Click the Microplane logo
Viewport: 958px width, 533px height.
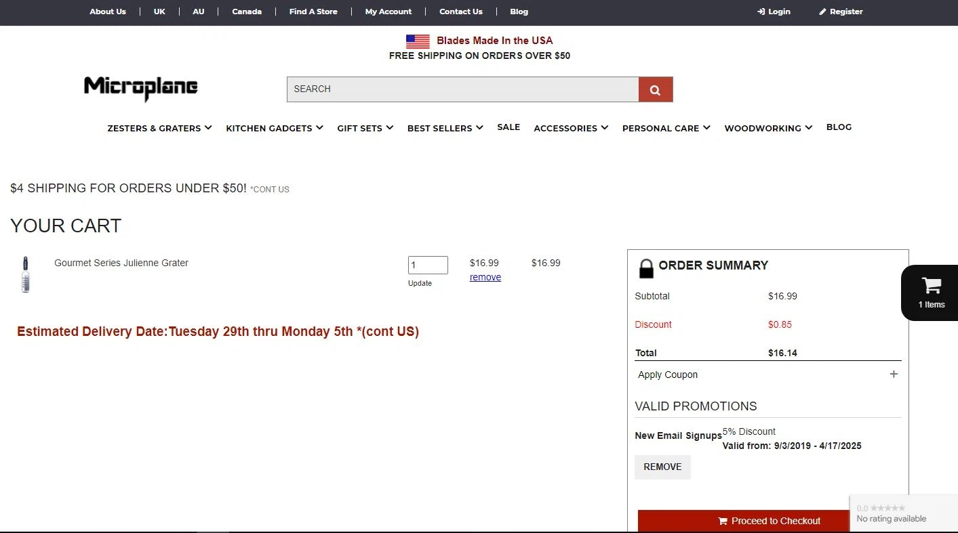[x=141, y=88]
